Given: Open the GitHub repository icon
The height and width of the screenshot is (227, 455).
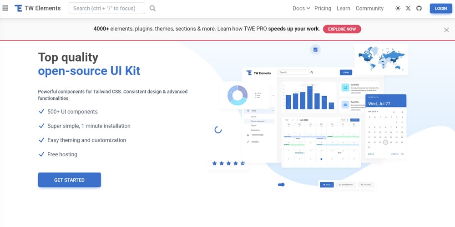Looking at the screenshot, I should pyautogui.click(x=419, y=8).
